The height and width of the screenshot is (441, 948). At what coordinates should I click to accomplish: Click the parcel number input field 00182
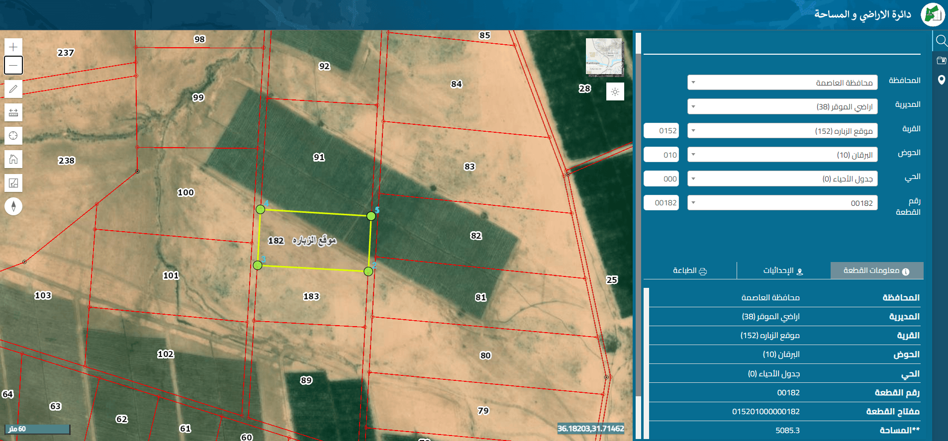pos(662,203)
